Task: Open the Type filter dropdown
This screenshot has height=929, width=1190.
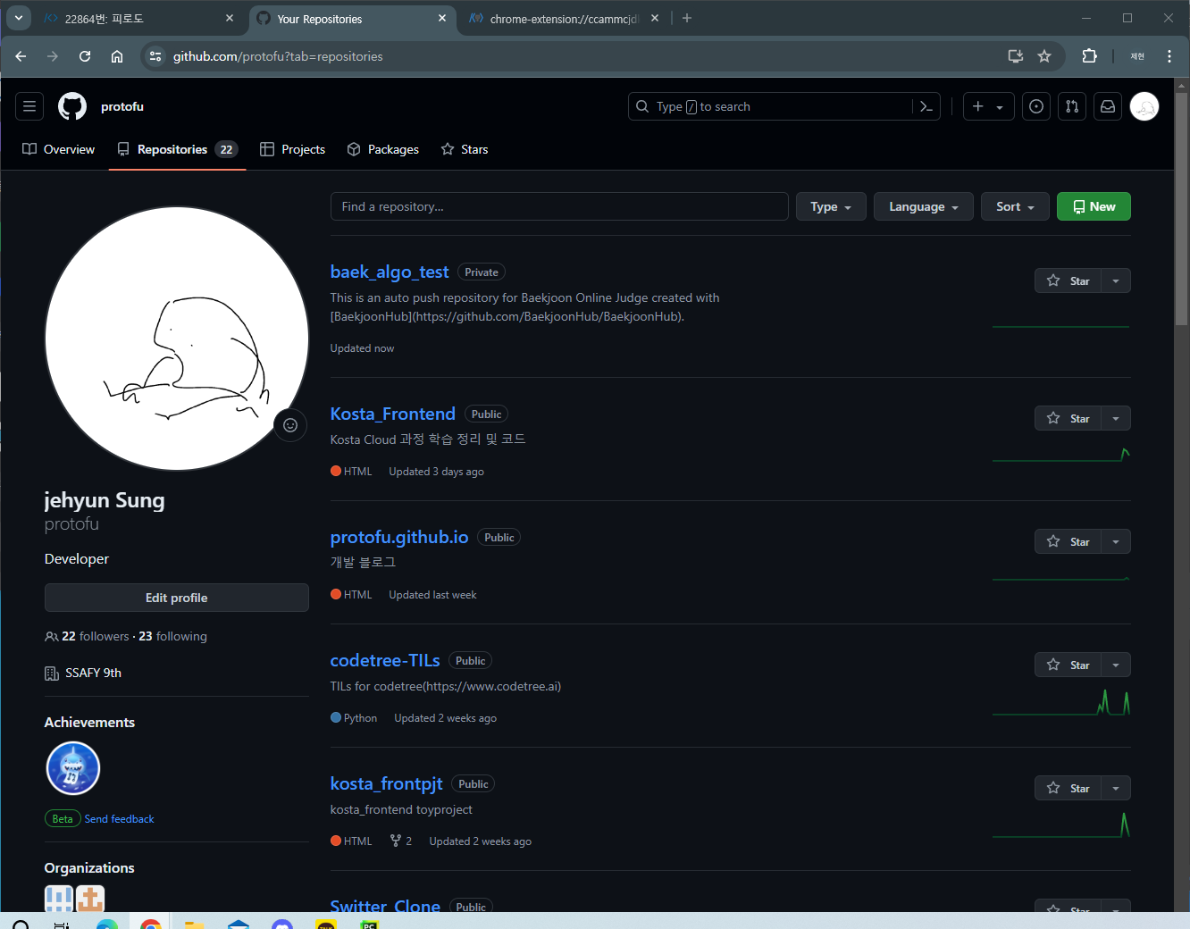Action: coord(831,206)
